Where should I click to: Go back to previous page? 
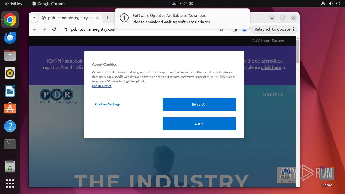coord(34,29)
